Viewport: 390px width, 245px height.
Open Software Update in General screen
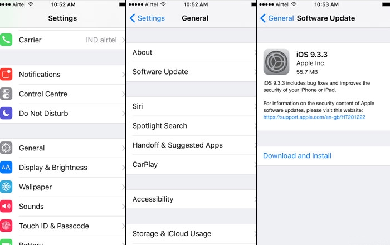(x=191, y=72)
